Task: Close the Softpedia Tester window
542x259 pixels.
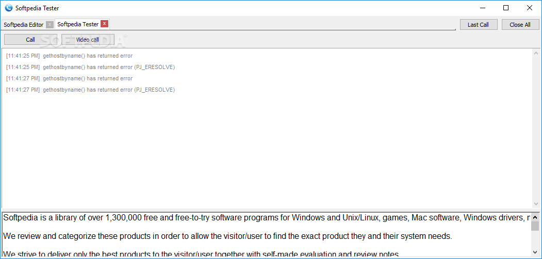Action: (530, 8)
